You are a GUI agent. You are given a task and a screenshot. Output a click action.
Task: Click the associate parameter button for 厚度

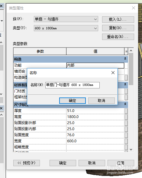click(126, 111)
